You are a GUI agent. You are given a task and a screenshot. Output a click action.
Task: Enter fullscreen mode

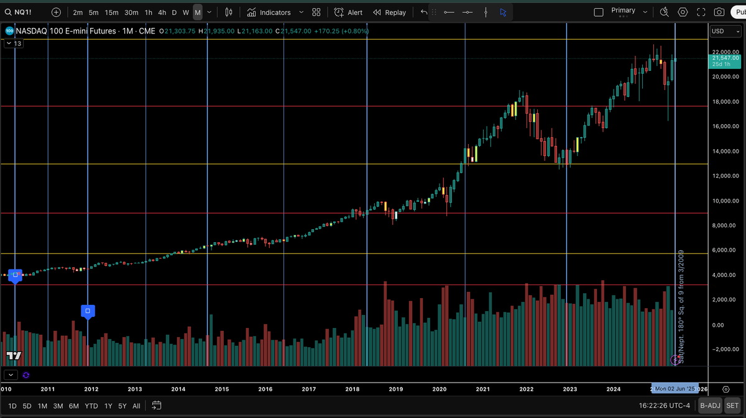pyautogui.click(x=701, y=12)
